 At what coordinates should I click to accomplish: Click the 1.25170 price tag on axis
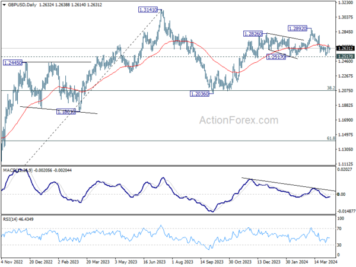tap(345, 56)
